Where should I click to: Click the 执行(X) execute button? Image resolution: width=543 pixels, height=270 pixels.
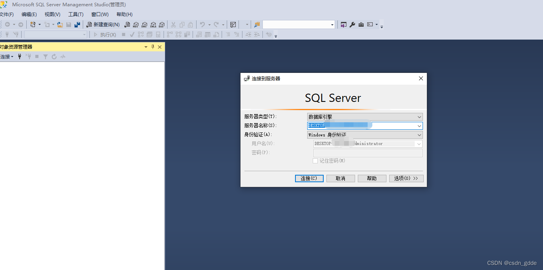[104, 34]
